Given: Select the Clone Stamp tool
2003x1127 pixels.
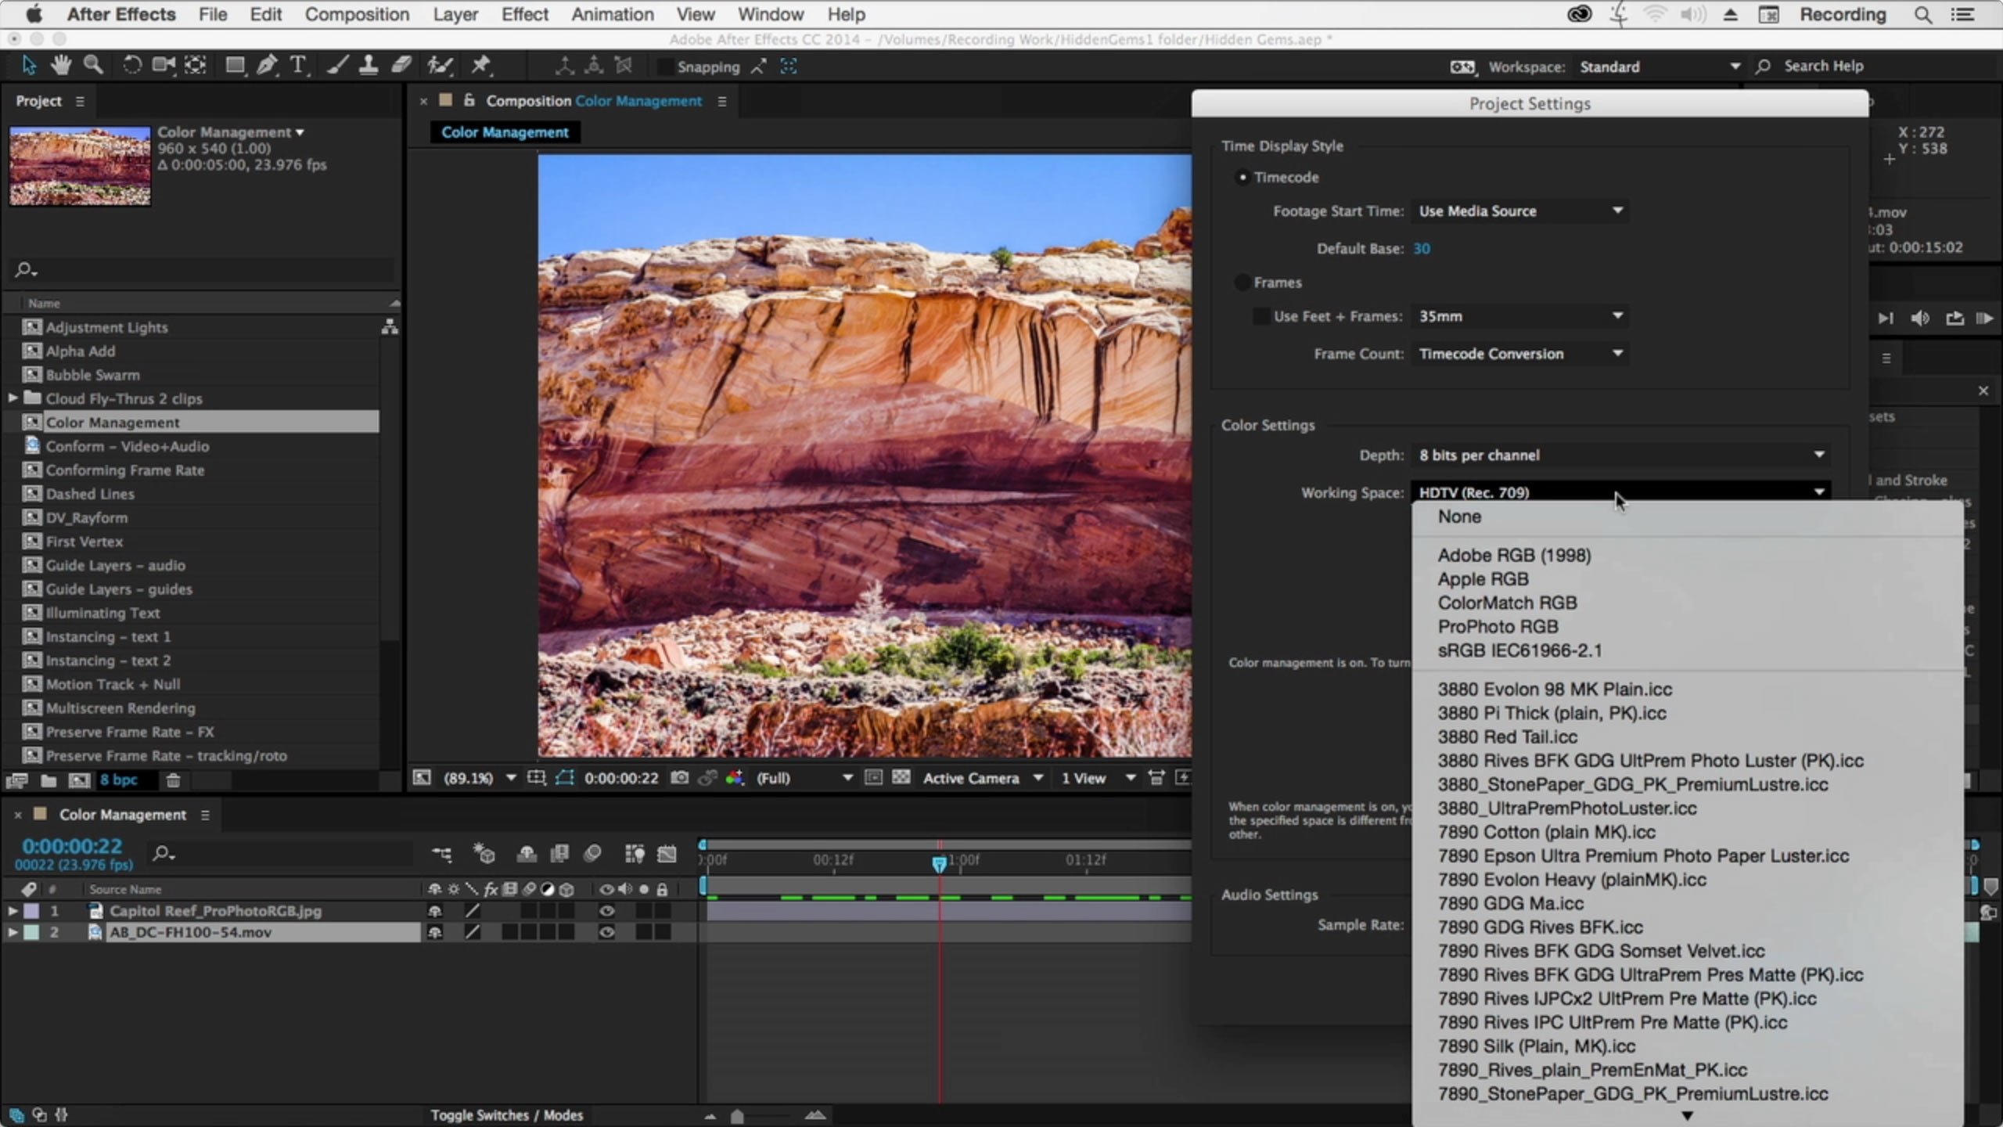Looking at the screenshot, I should (x=368, y=66).
